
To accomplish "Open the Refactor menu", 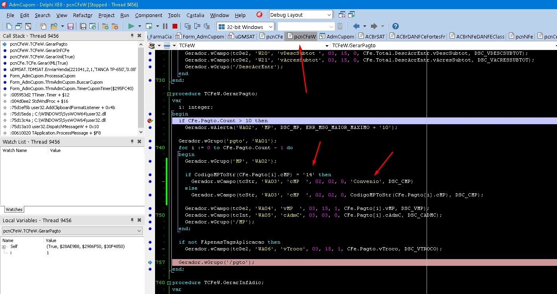I will click(83, 15).
